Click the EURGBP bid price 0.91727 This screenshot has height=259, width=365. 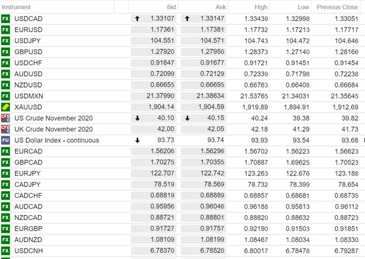point(163,229)
